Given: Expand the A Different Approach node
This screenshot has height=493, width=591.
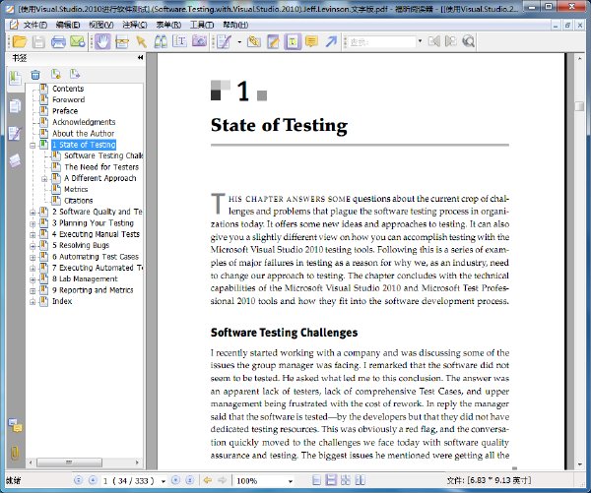Looking at the screenshot, I should [x=44, y=178].
